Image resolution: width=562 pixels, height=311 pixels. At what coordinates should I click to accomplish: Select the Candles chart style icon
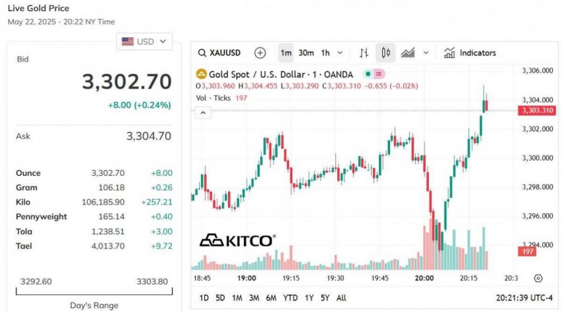point(385,53)
